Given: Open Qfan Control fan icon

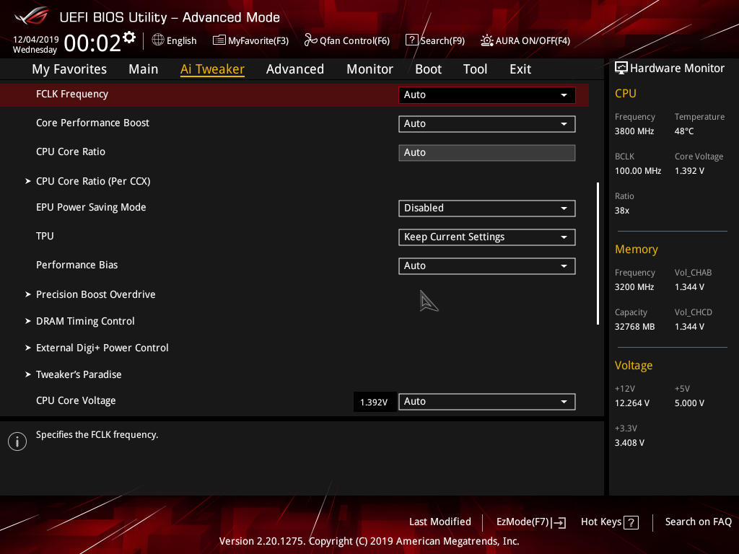Looking at the screenshot, I should point(310,40).
